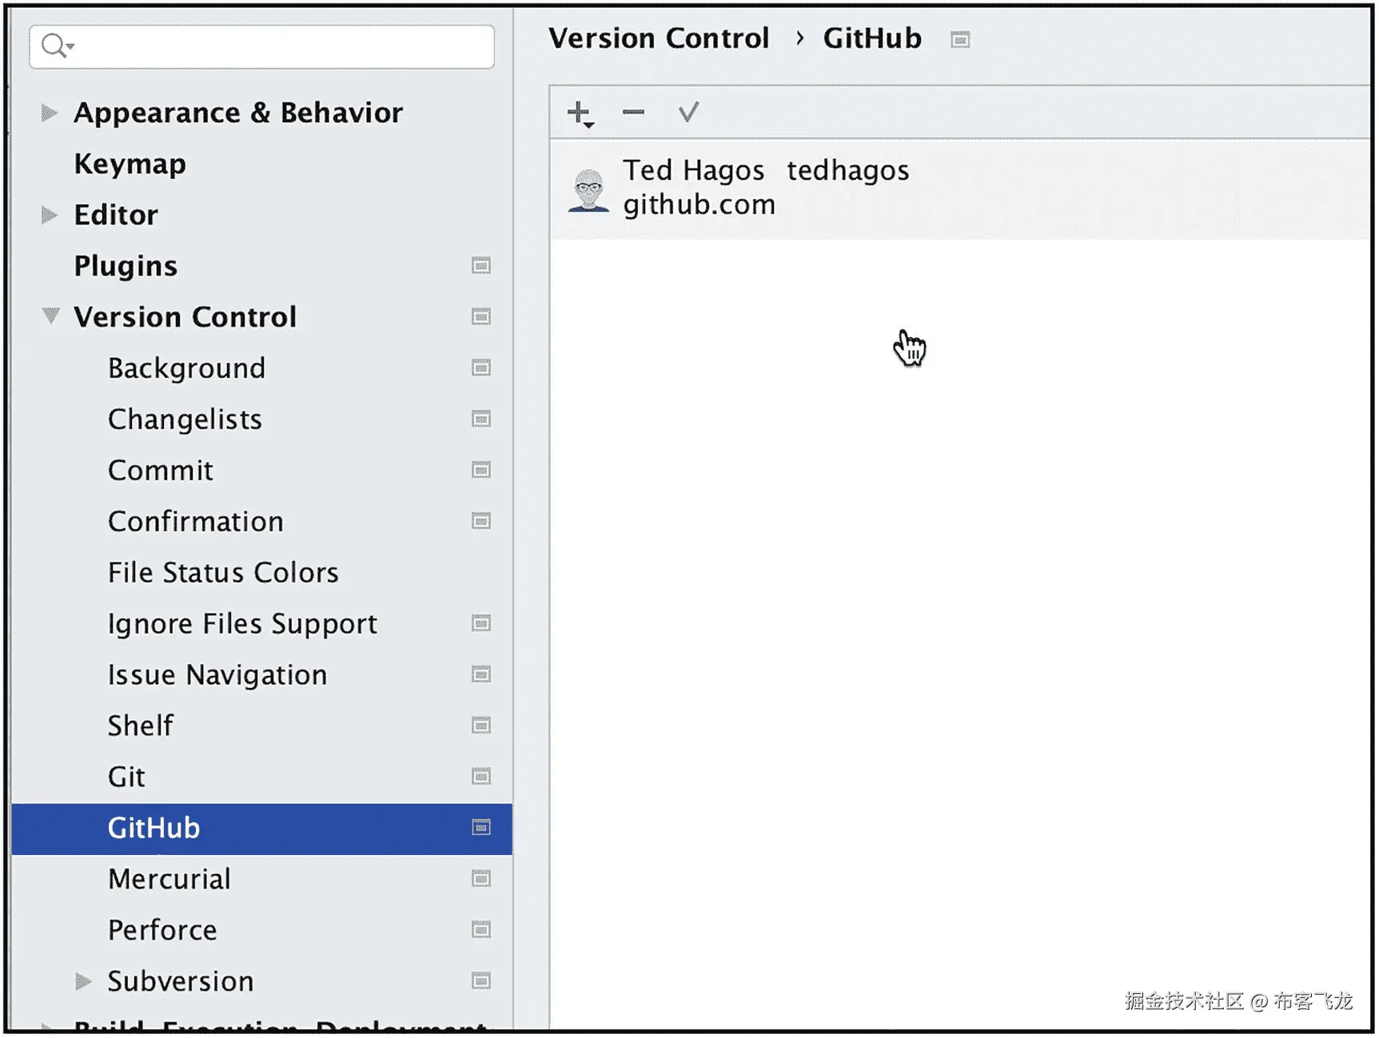Click the project icon next to Plugins

point(481,266)
